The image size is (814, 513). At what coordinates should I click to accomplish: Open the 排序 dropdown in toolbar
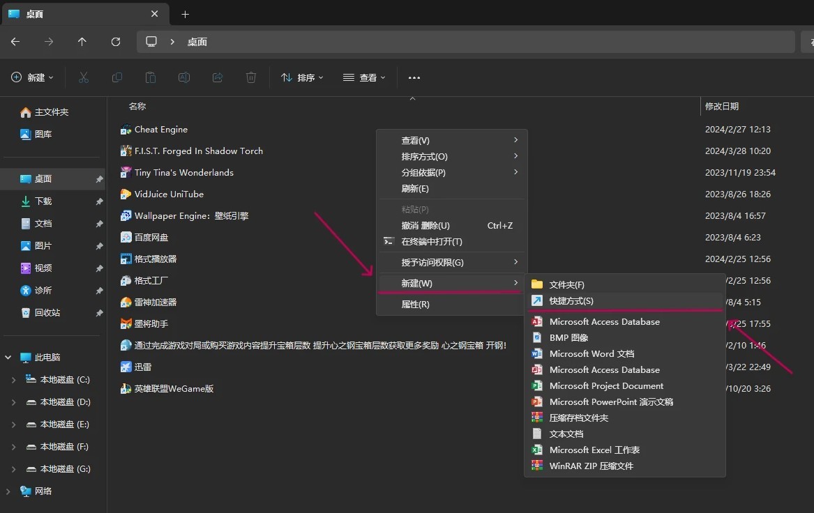(302, 77)
